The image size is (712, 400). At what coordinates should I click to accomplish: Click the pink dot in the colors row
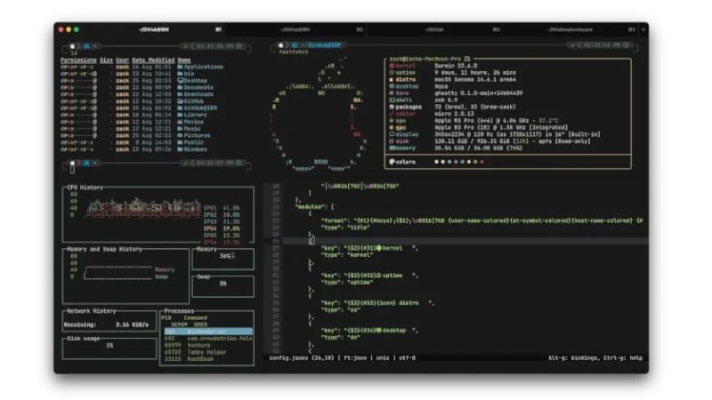pyautogui.click(x=456, y=162)
